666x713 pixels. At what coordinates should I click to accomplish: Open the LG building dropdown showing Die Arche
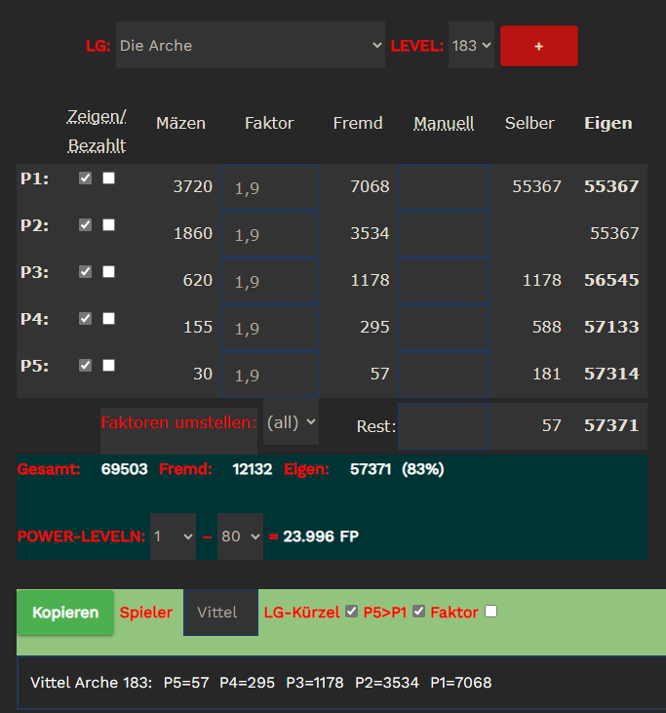251,46
